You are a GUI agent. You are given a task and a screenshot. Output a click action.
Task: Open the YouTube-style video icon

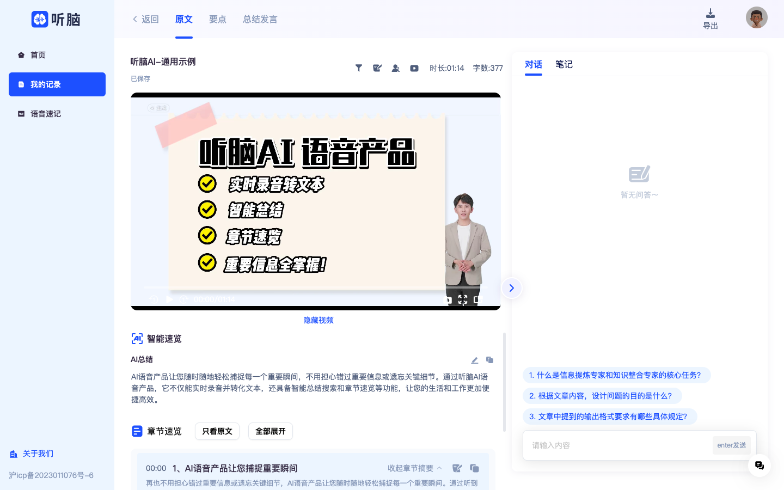click(x=414, y=68)
